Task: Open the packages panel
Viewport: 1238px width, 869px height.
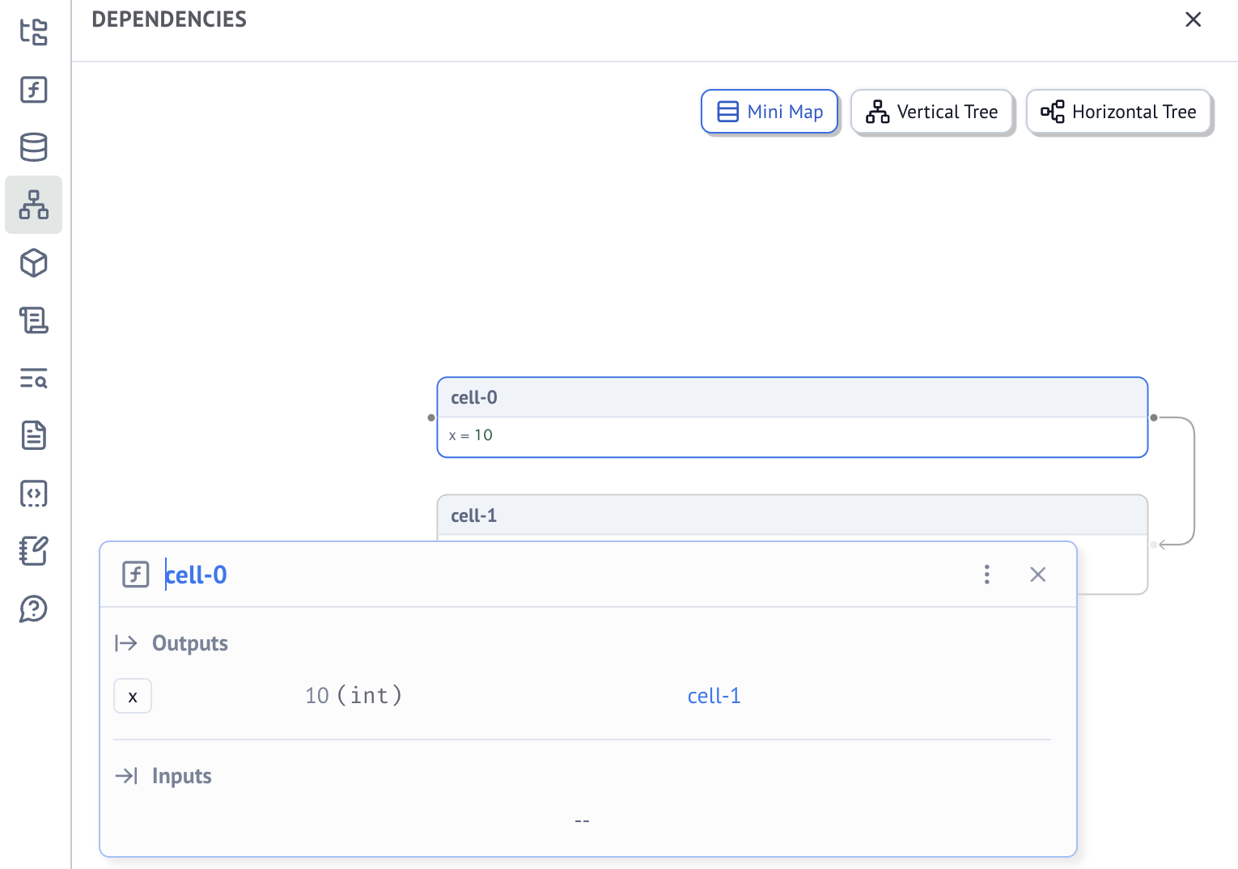Action: pos(33,263)
